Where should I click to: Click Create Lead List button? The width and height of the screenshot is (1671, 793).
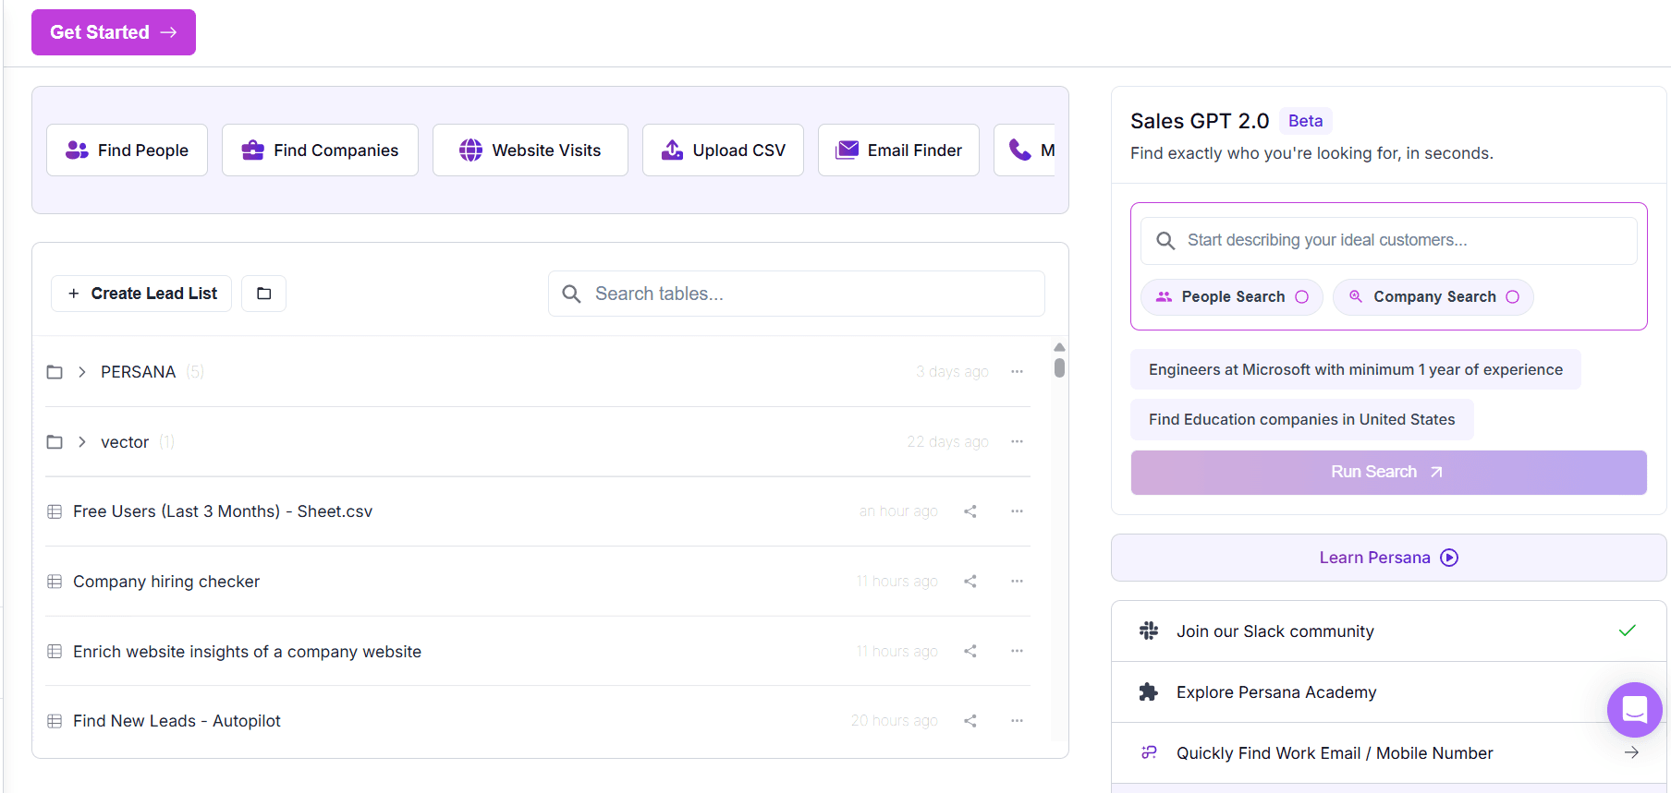(141, 294)
